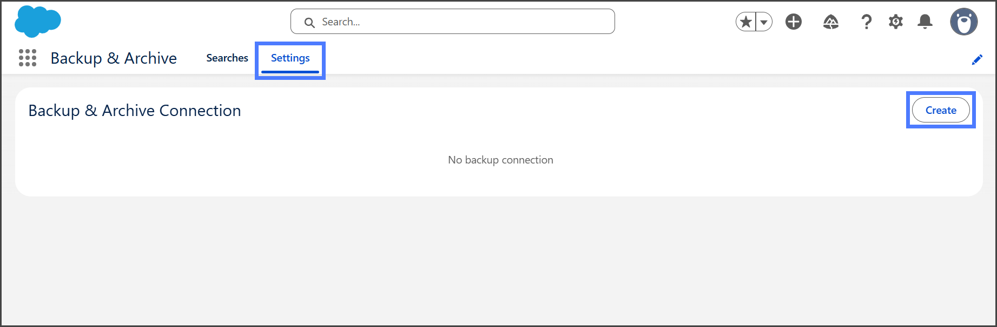Viewport: 997px width, 327px height.
Task: Click the Backup & Archive app name
Action: pyautogui.click(x=114, y=58)
